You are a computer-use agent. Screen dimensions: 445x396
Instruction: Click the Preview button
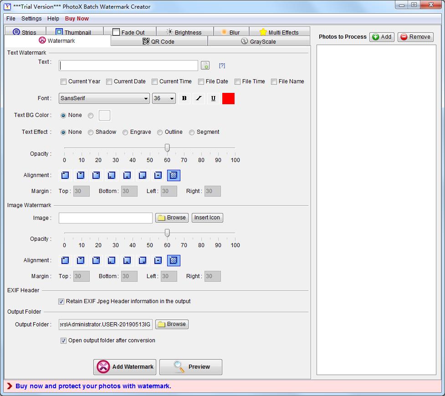point(191,367)
